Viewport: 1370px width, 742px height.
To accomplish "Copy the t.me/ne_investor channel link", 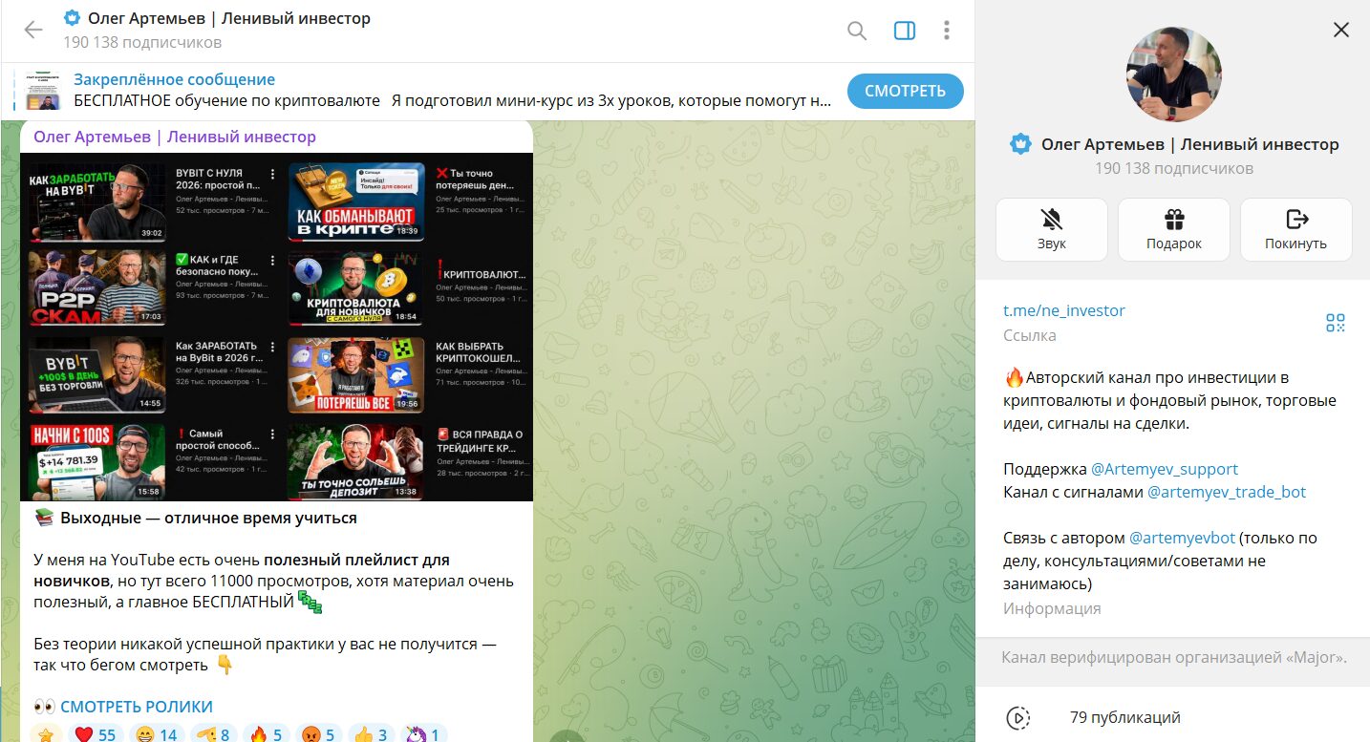I will [1063, 310].
